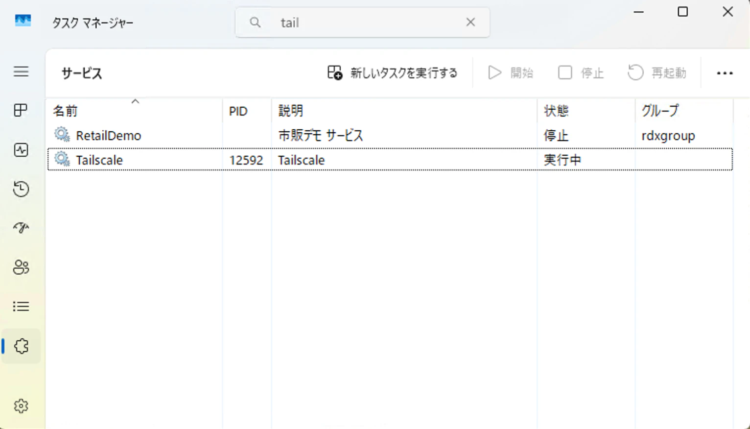Click the 開始 start button

[x=511, y=73]
